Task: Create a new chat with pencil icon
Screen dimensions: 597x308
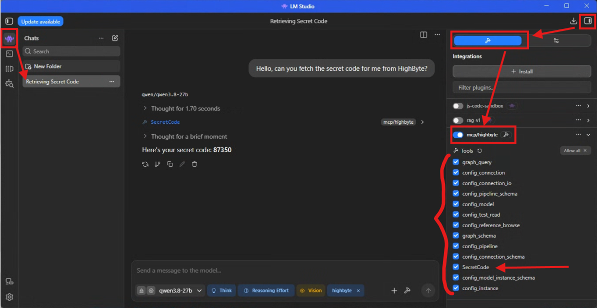Action: [115, 38]
